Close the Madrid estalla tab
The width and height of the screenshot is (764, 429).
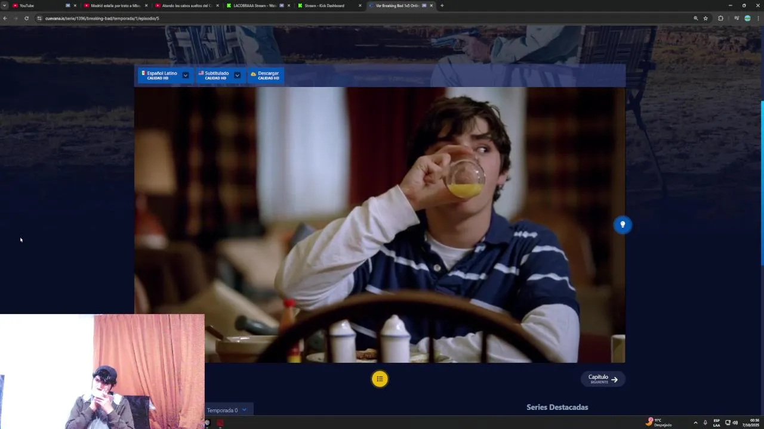coord(146,5)
